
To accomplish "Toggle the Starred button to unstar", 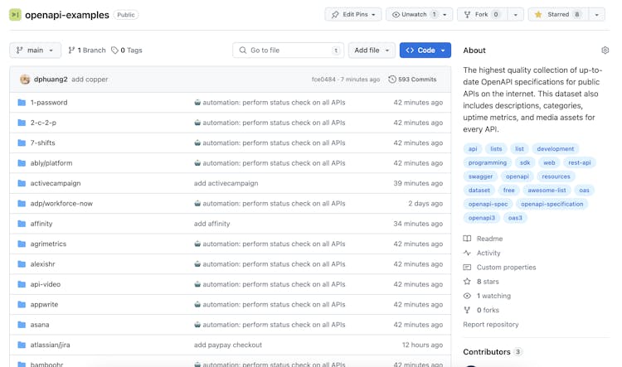I will click(558, 15).
